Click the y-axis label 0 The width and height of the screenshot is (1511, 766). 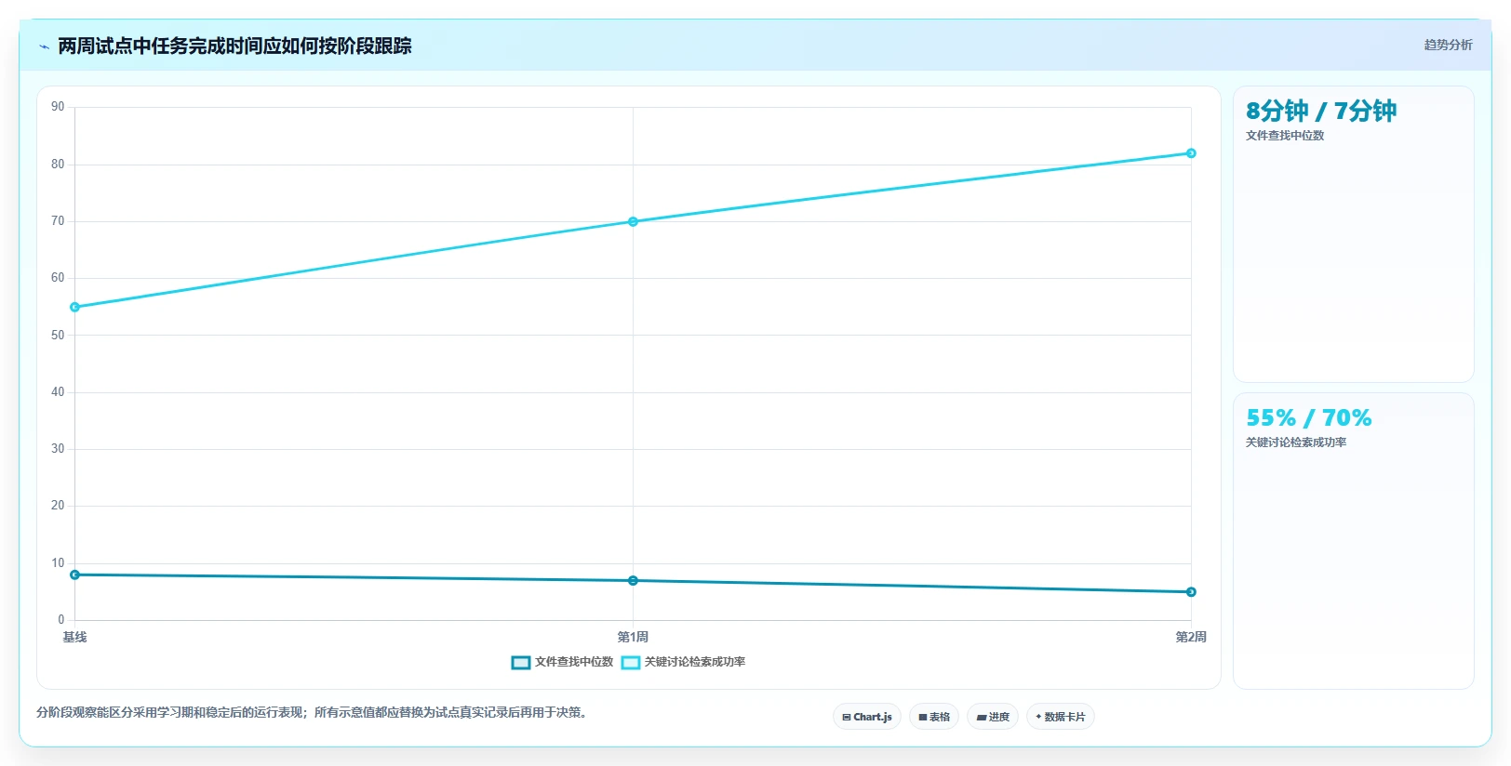click(61, 620)
